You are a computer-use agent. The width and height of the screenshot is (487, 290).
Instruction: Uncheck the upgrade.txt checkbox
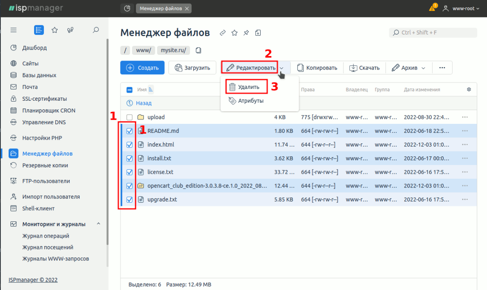coord(129,199)
